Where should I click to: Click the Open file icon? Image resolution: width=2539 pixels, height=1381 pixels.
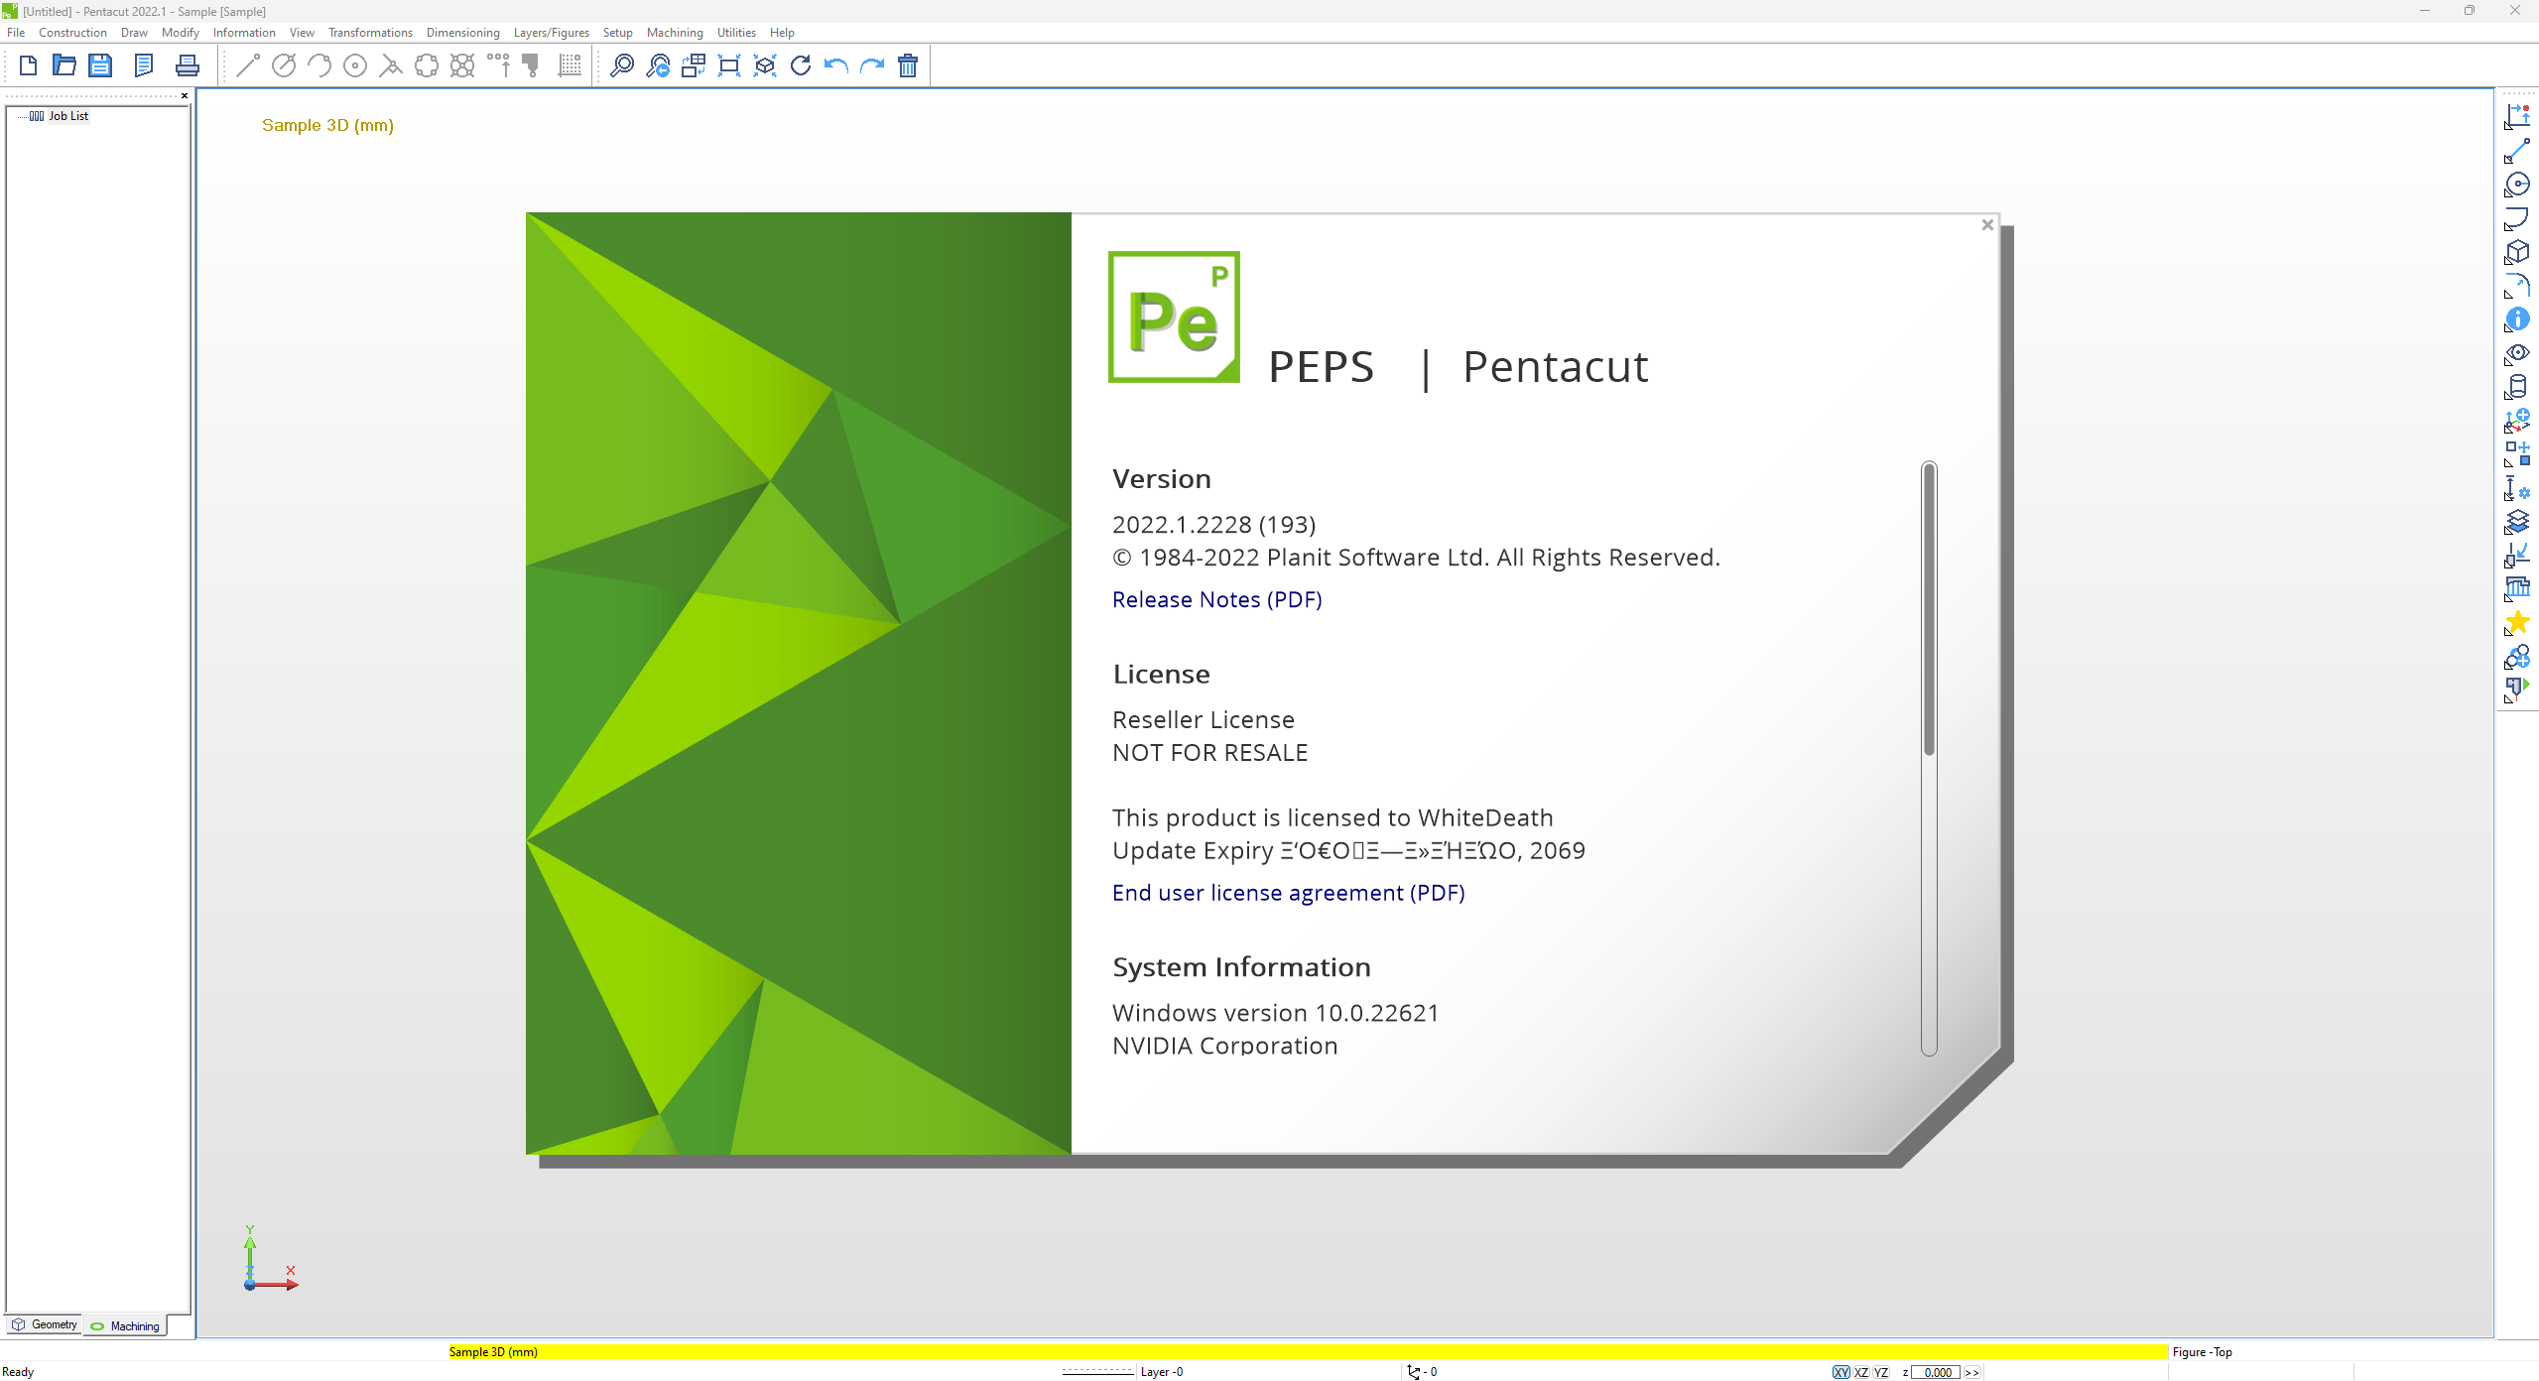64,65
